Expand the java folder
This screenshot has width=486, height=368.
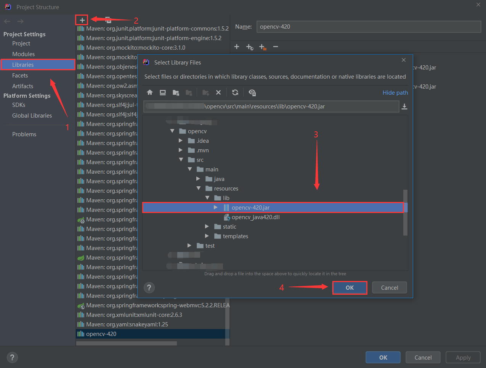pyautogui.click(x=198, y=179)
